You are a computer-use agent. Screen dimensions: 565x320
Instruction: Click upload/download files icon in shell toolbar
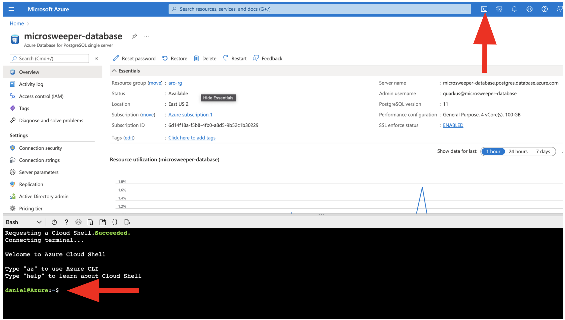(x=90, y=222)
